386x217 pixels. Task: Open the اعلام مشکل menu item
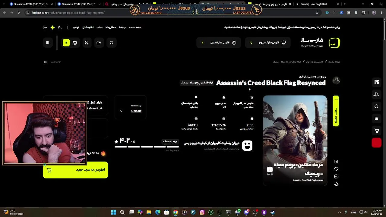point(88,27)
